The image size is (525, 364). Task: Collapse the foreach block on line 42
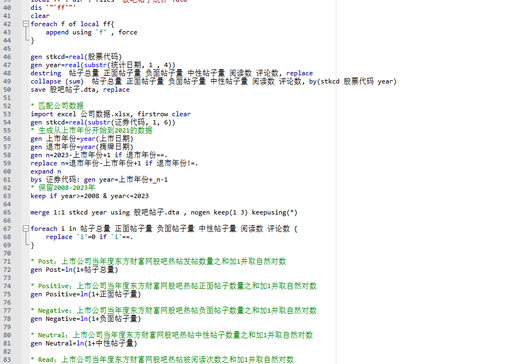pos(26,24)
